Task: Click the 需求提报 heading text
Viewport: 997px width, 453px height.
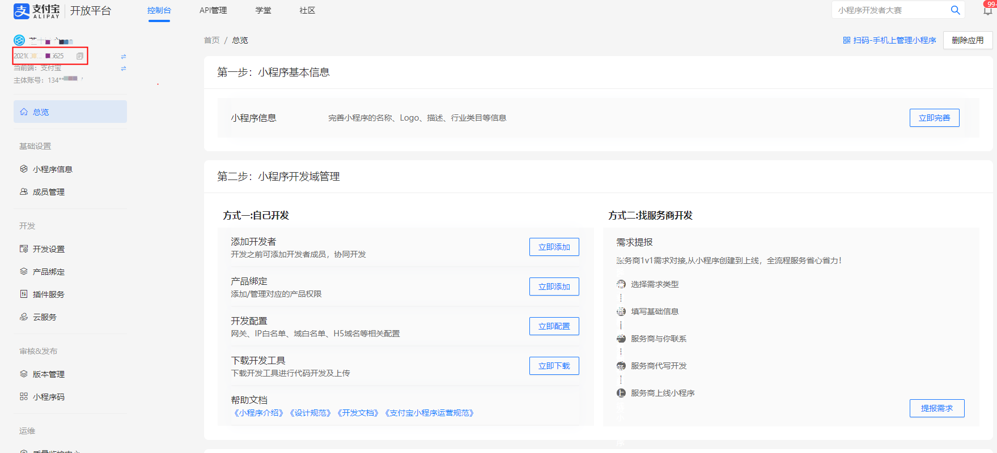Action: click(634, 242)
